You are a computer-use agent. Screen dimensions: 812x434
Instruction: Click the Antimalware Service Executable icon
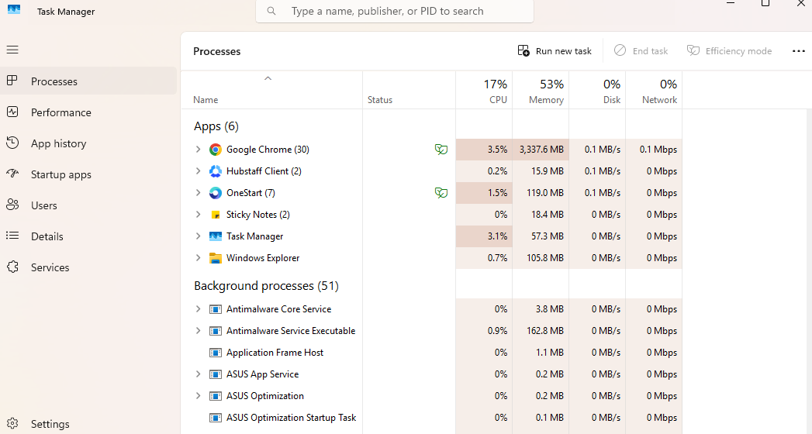(x=216, y=331)
